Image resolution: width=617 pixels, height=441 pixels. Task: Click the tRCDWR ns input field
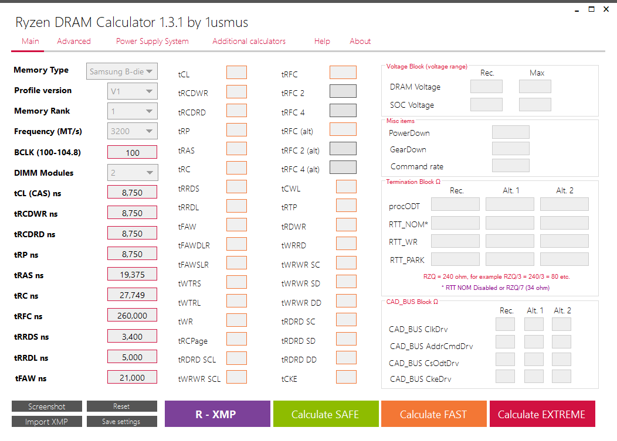[x=132, y=213]
